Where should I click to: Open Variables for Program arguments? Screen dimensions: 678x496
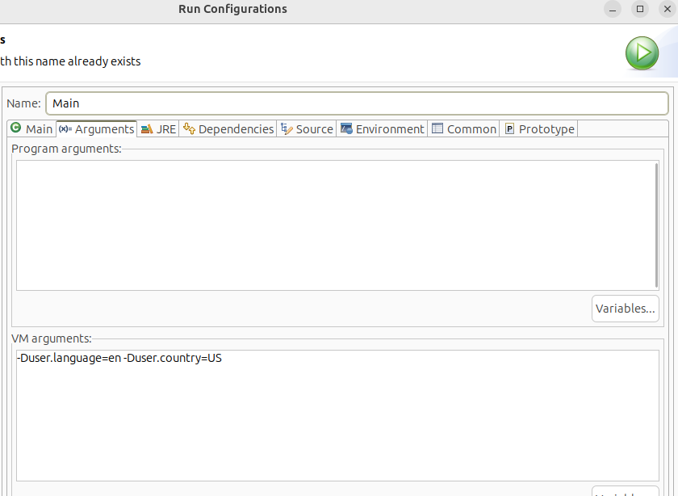[625, 309]
